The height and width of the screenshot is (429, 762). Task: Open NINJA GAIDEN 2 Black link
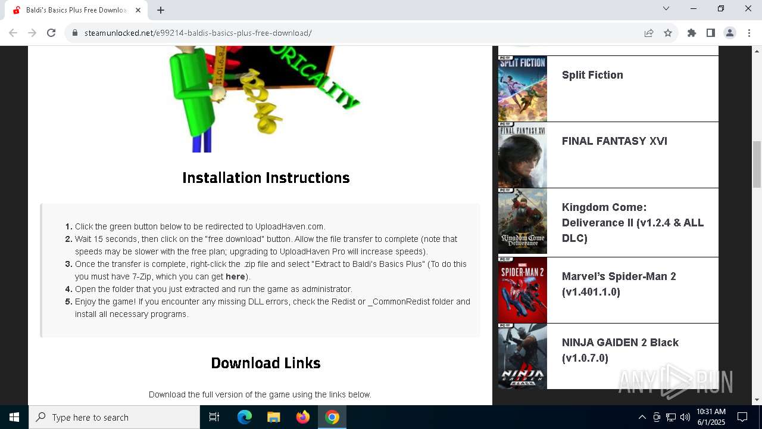pyautogui.click(x=620, y=350)
